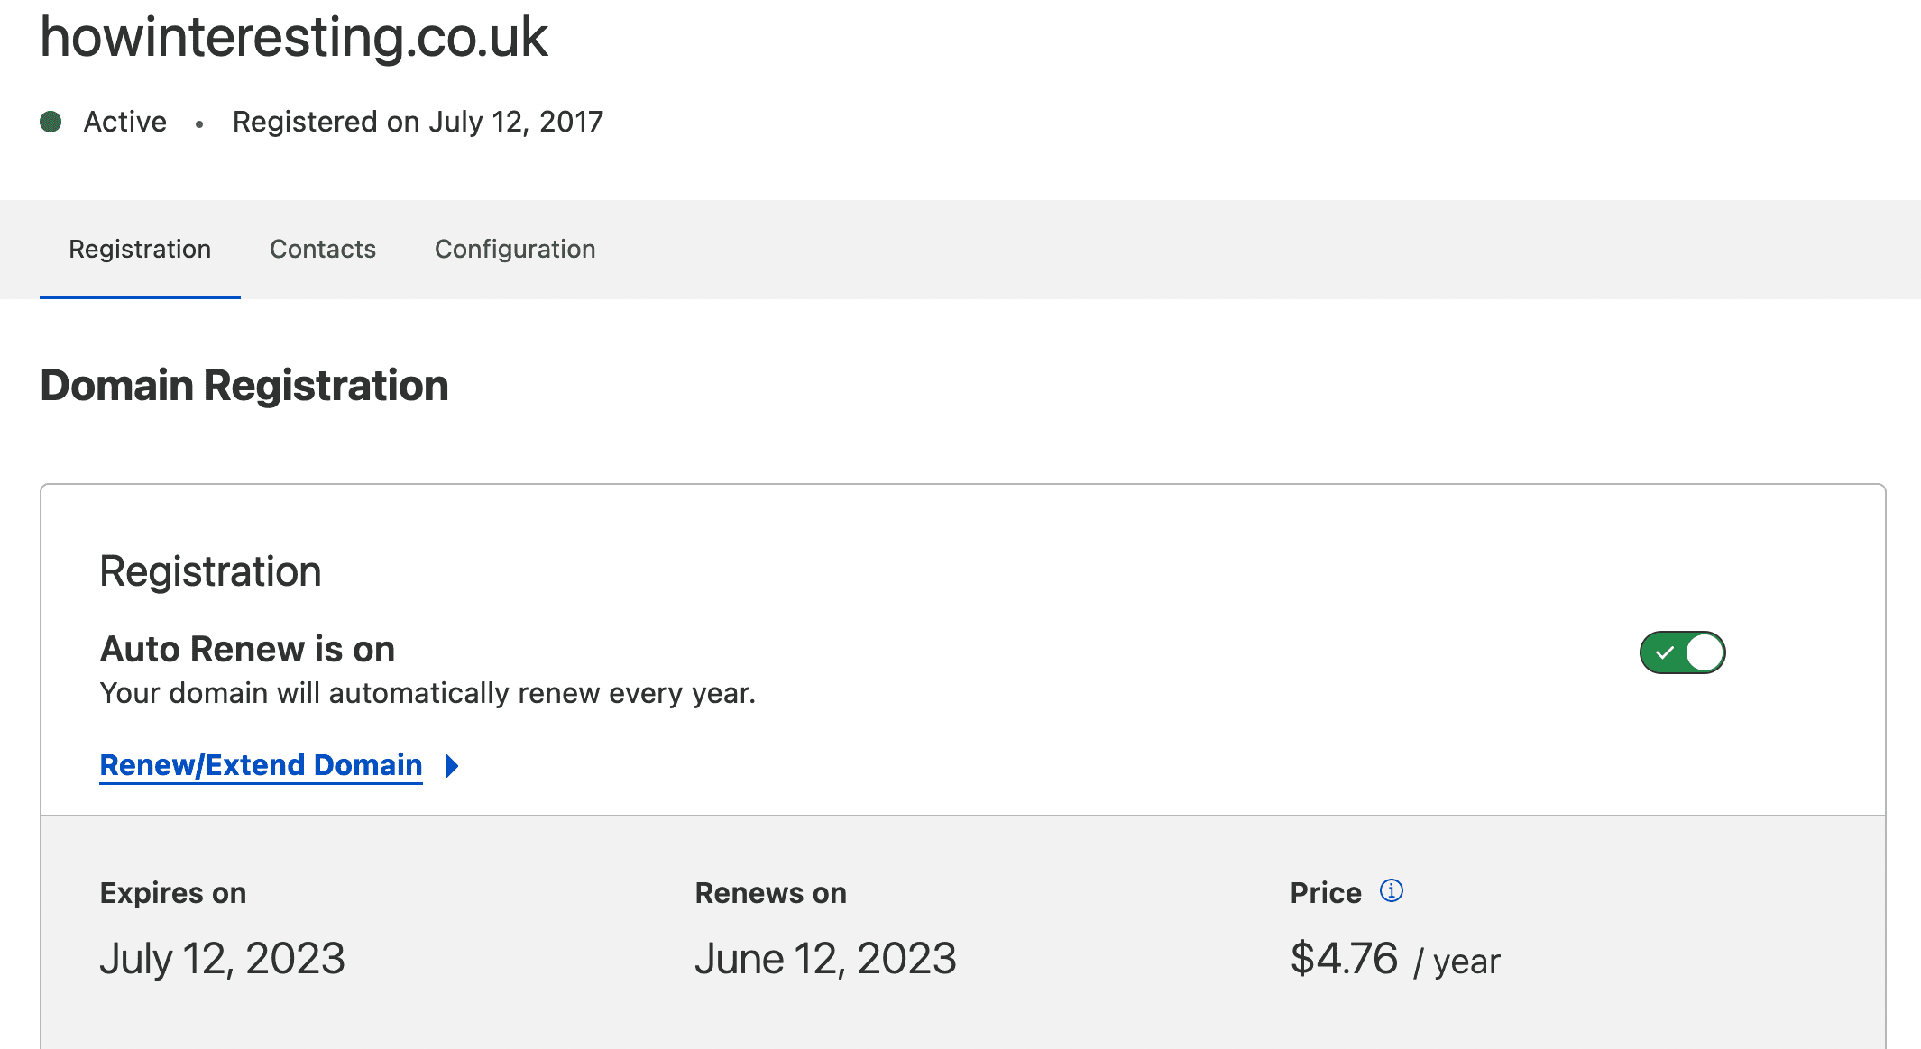Click the "Price" label text

click(x=1325, y=893)
